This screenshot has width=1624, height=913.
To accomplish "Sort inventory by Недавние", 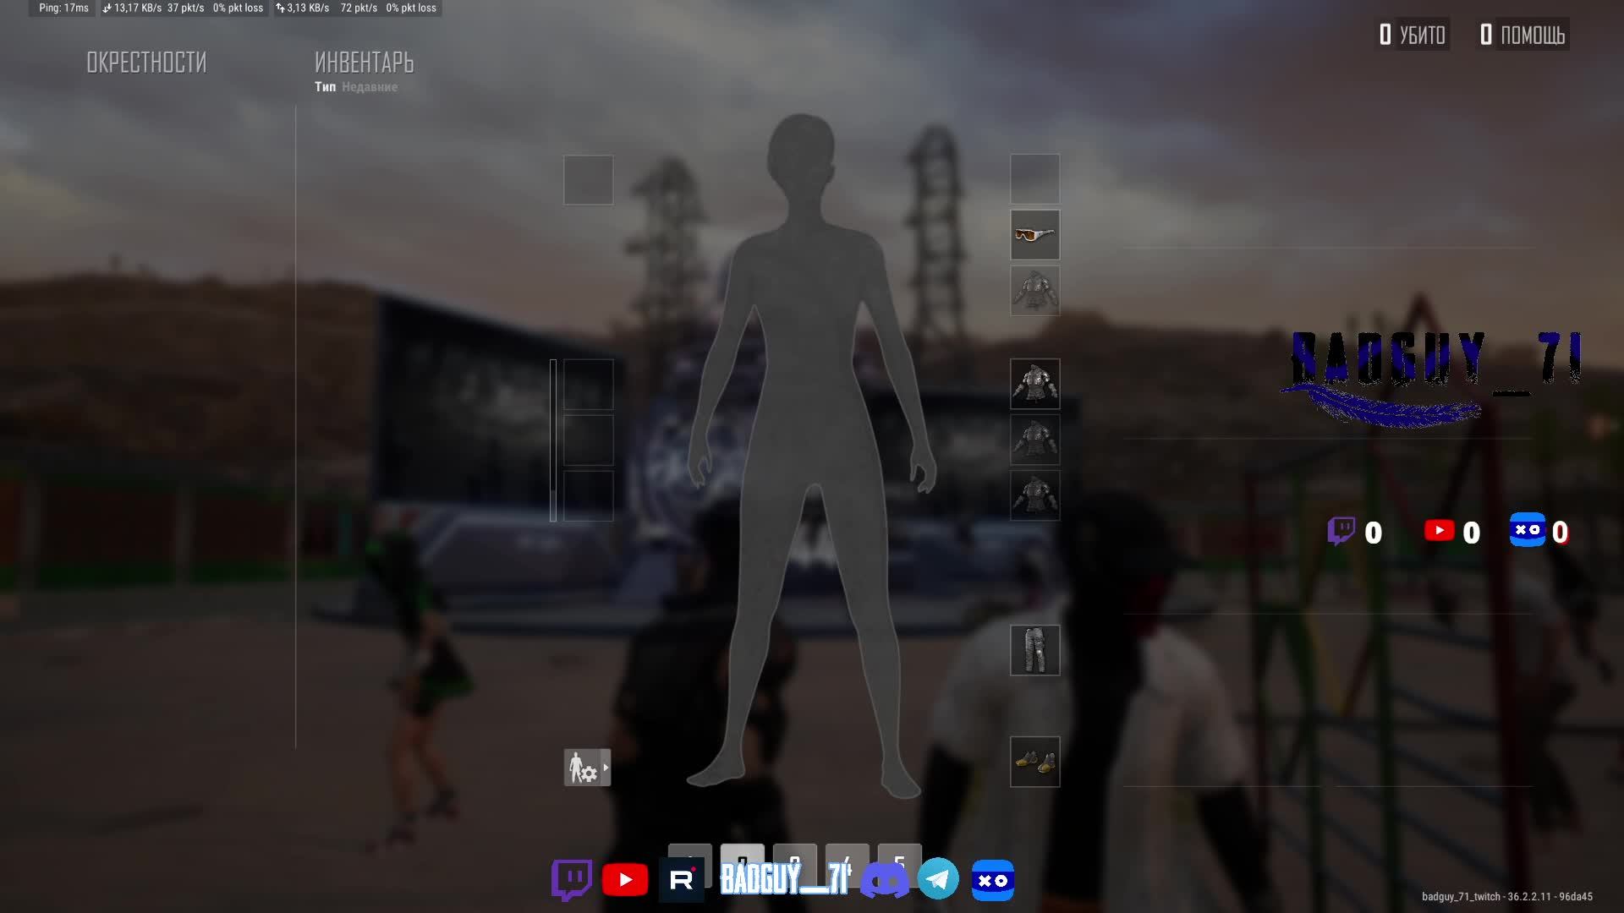I will [370, 87].
